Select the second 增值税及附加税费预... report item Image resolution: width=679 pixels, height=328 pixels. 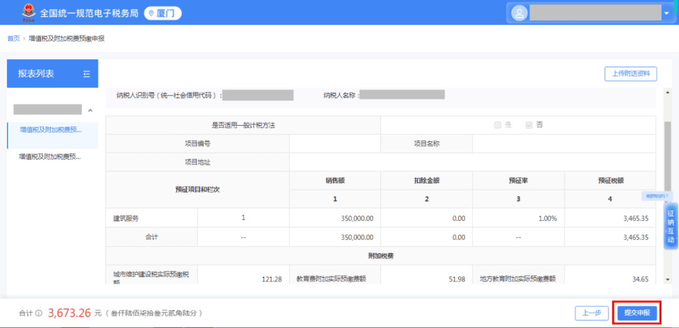click(x=50, y=156)
